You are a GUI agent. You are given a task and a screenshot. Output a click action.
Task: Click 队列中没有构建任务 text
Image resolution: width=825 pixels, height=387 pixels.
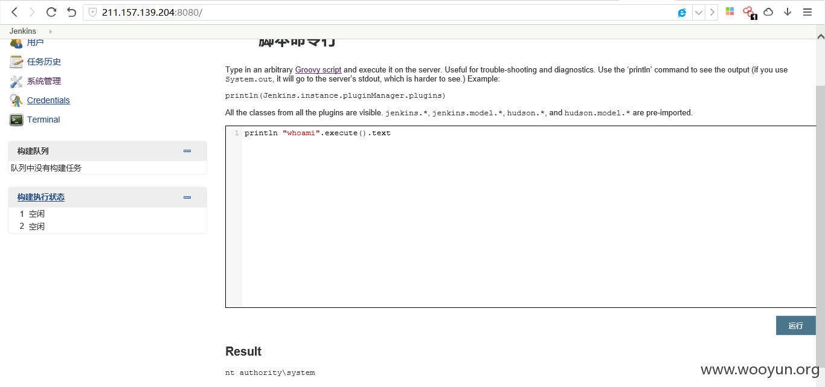click(46, 168)
